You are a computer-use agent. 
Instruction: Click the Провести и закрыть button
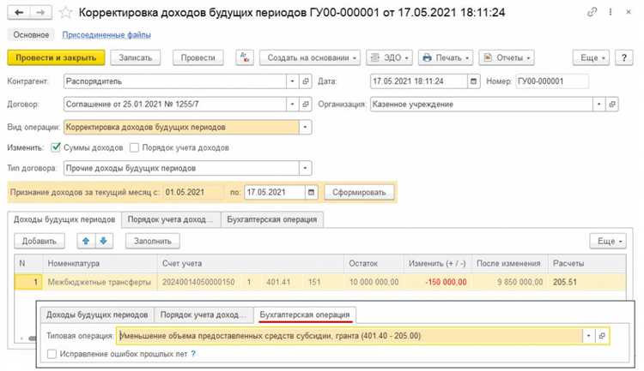pos(56,57)
